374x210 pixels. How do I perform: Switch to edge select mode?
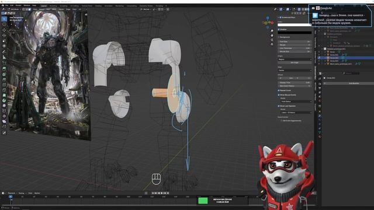pos(26,9)
